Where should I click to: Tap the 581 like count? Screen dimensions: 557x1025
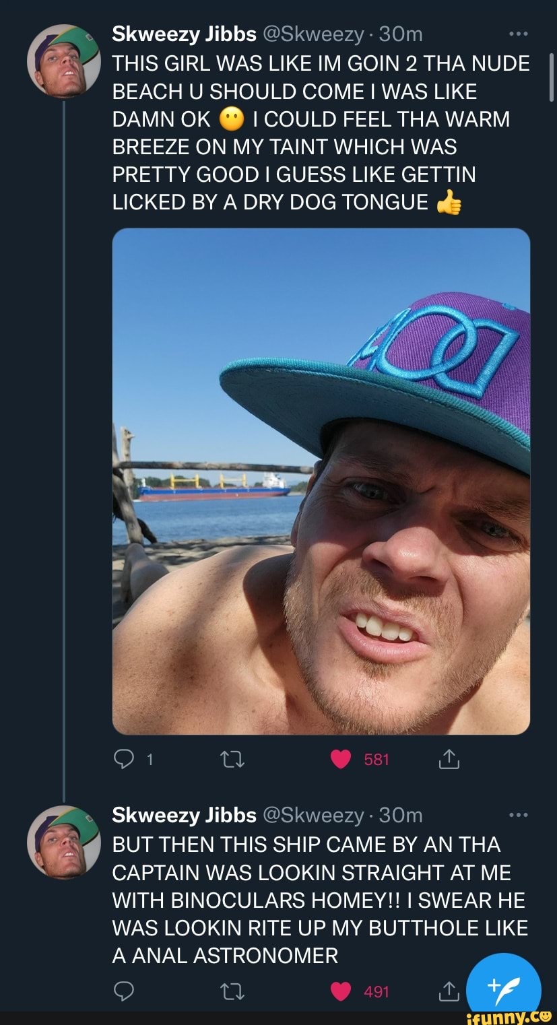pos(376,760)
